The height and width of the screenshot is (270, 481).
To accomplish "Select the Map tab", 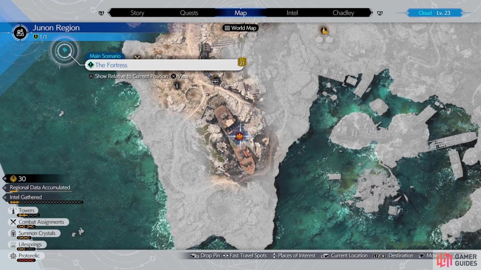I will click(240, 13).
